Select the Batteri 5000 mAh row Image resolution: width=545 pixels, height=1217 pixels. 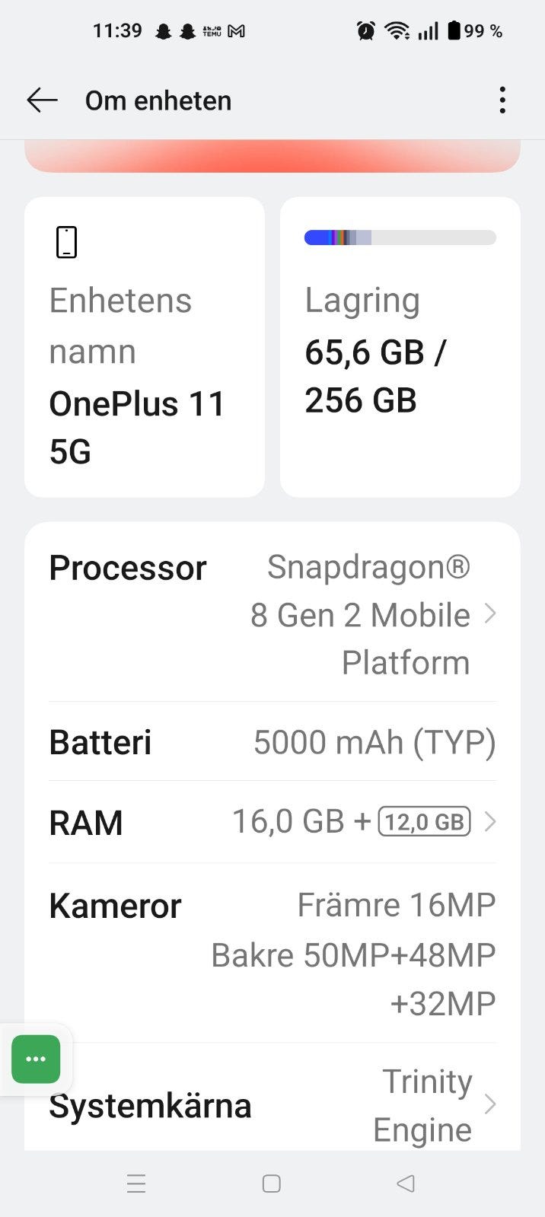click(272, 742)
